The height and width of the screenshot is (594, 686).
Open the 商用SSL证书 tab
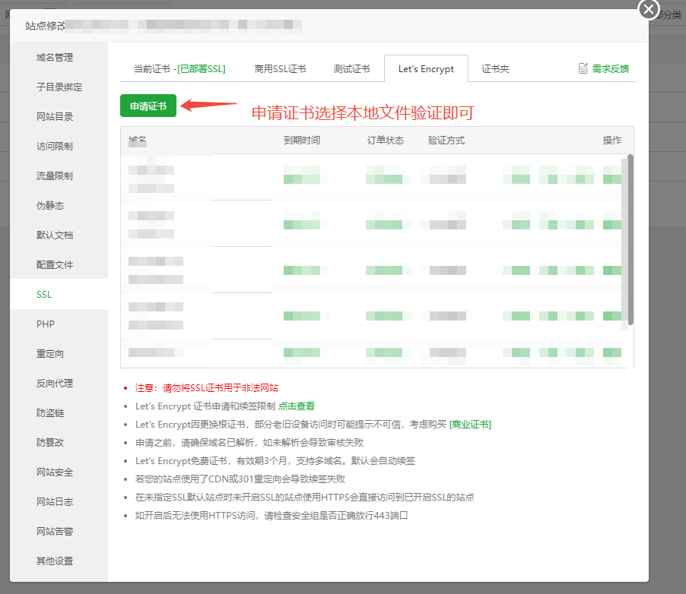click(280, 68)
